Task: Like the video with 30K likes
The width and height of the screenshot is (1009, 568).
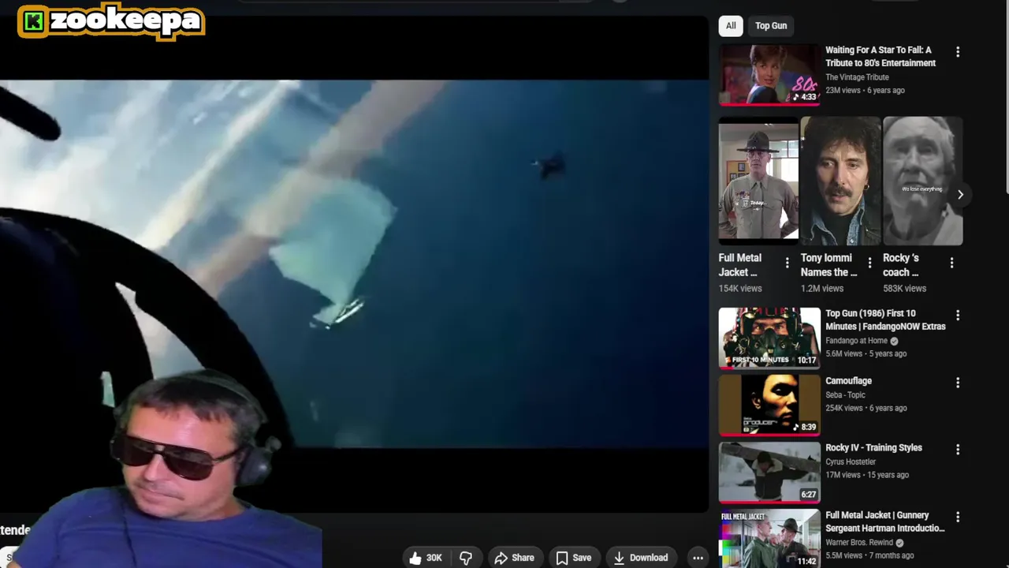Action: [x=426, y=558]
